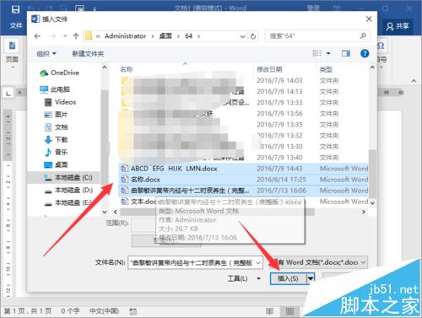
Task: Click horizontal scrollbar left arrow
Action: [x=115, y=212]
